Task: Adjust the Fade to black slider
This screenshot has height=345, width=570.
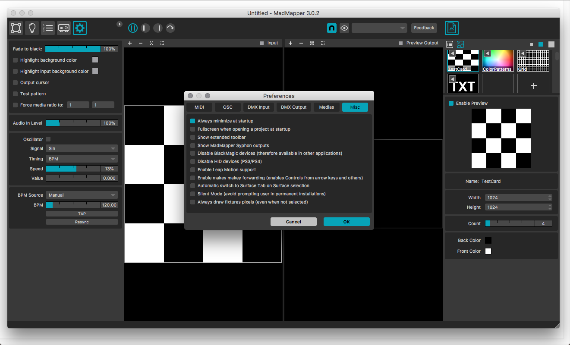Action: (73, 49)
